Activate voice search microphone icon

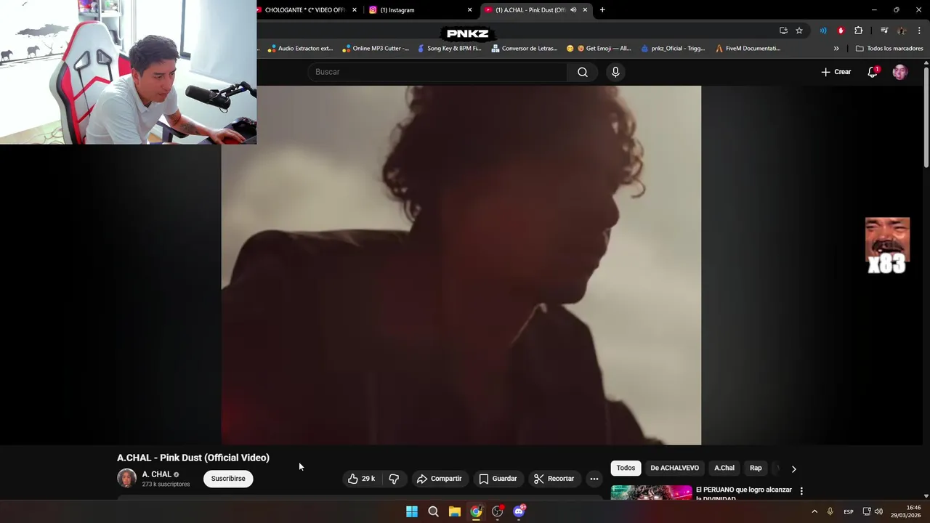click(x=615, y=72)
